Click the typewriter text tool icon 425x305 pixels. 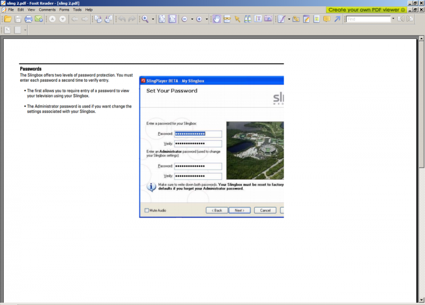[x=317, y=19]
